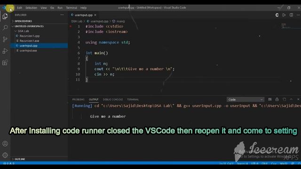This screenshot has width=301, height=169.
Task: Open the Run menu
Action: click(60, 8)
